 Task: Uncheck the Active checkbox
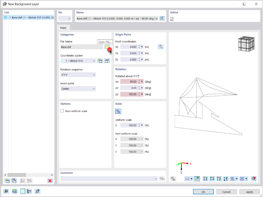(172, 19)
